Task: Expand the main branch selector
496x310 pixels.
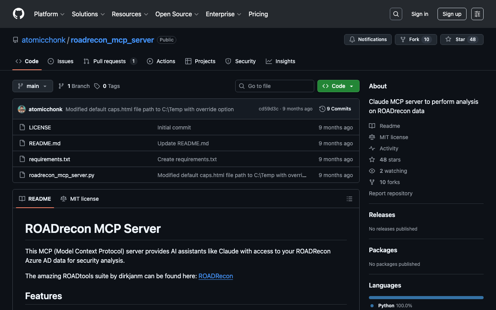Action: click(x=33, y=86)
